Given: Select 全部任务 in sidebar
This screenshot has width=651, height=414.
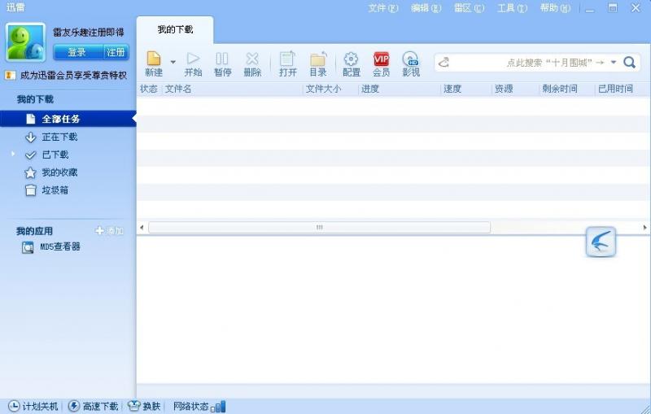Looking at the screenshot, I should coord(68,119).
